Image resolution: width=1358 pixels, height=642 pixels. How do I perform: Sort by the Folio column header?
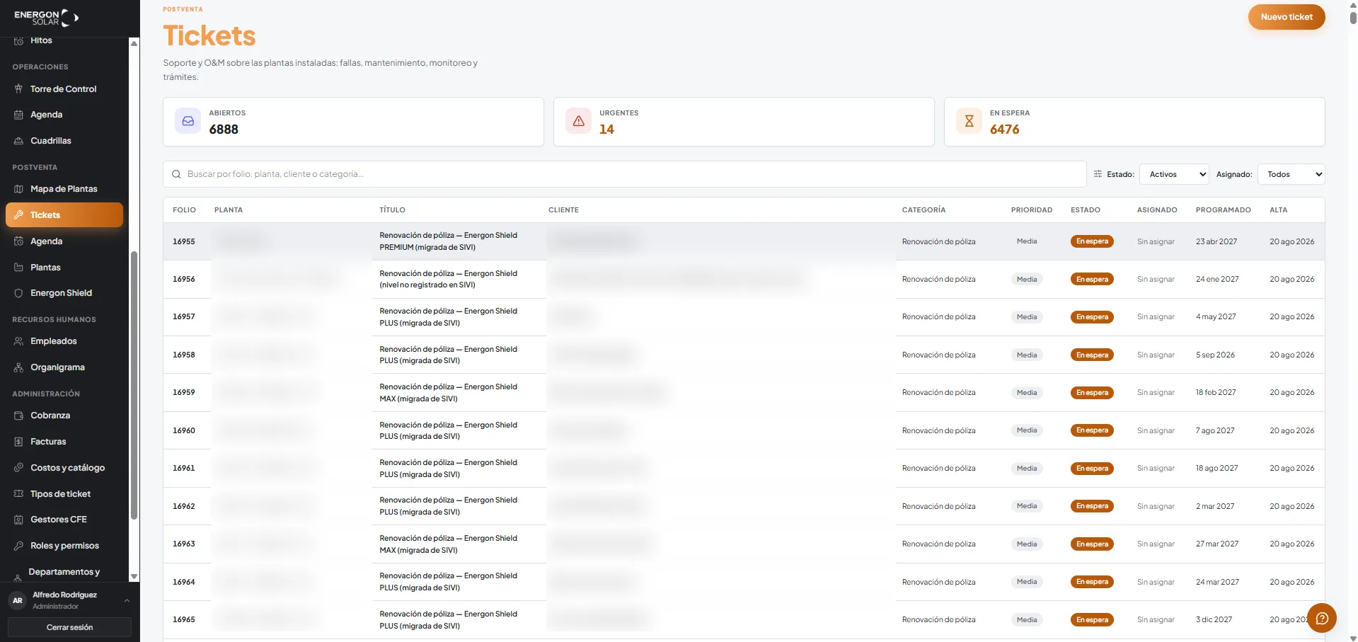(x=184, y=210)
